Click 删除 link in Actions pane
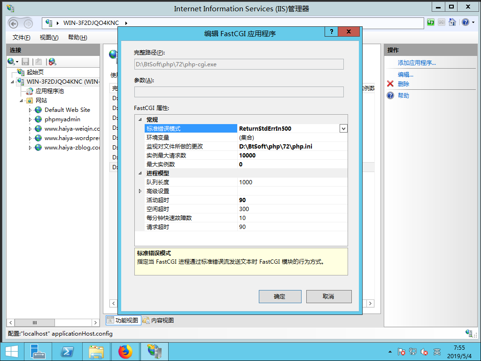 click(x=403, y=84)
